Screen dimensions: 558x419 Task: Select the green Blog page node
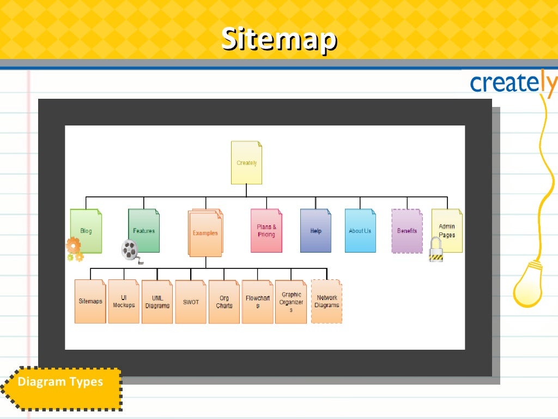86,231
